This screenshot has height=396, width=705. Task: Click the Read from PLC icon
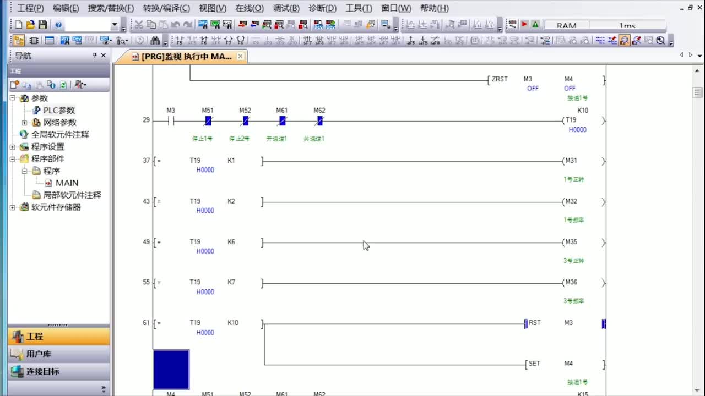click(254, 25)
